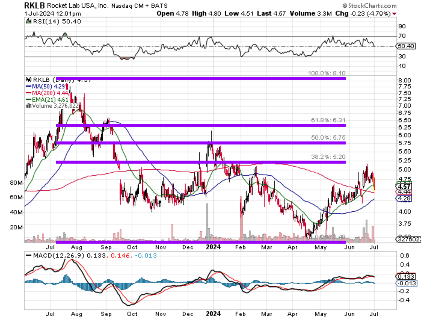Click the blue MA(50) legend line marker
The height and width of the screenshot is (319, 421).
click(x=28, y=85)
